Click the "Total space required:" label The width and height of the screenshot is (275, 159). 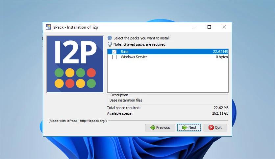(124, 108)
